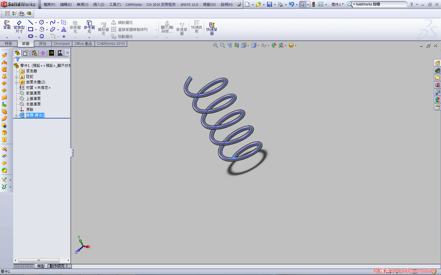The height and width of the screenshot is (275, 441).
Task: Open the 檔案(F) menu
Action: click(49, 5)
